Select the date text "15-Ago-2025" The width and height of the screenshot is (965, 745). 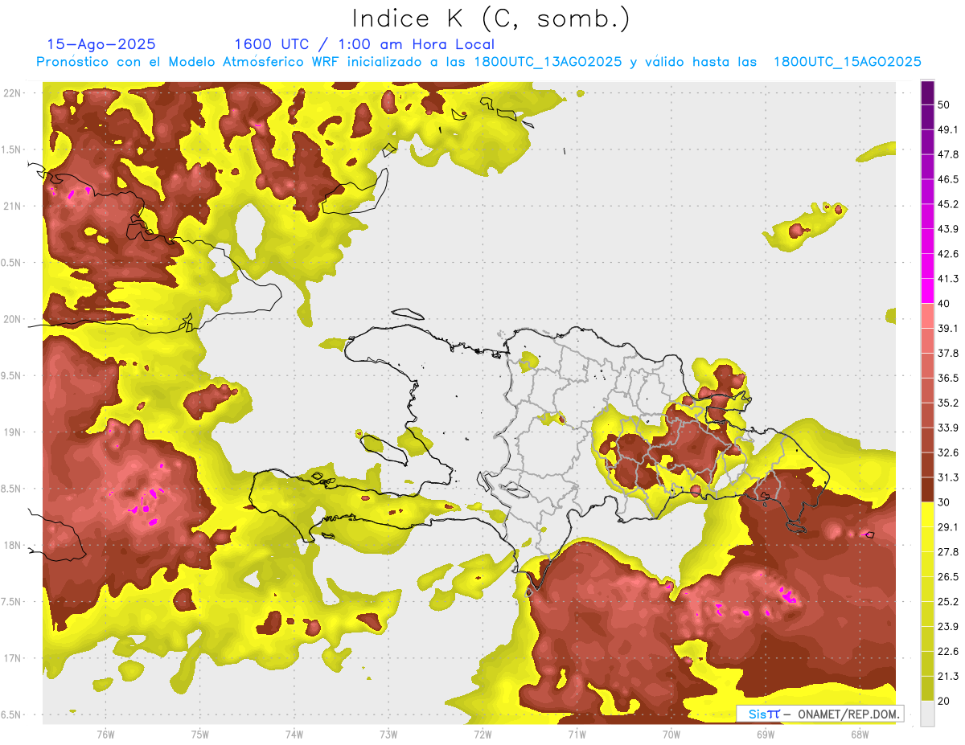(x=101, y=44)
